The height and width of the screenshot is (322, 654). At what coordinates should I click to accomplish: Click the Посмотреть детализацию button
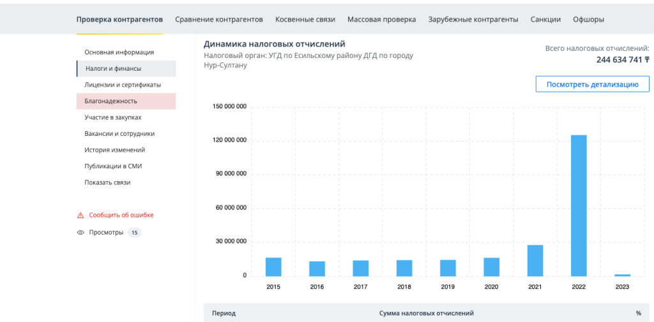point(593,84)
